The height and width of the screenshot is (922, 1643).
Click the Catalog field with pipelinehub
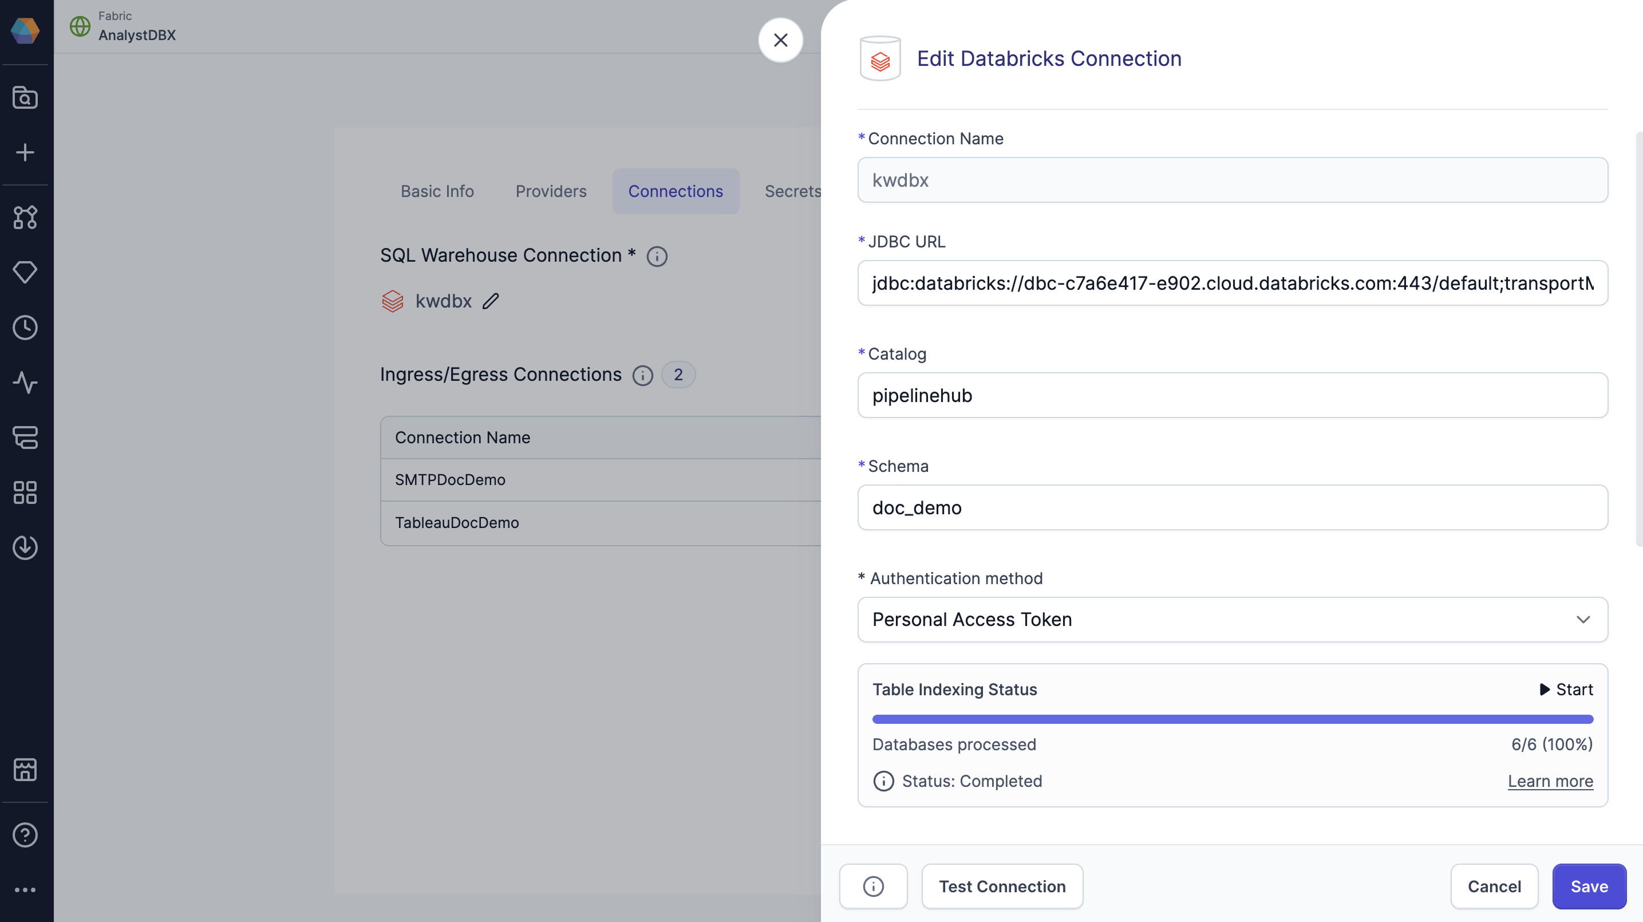[1232, 395]
